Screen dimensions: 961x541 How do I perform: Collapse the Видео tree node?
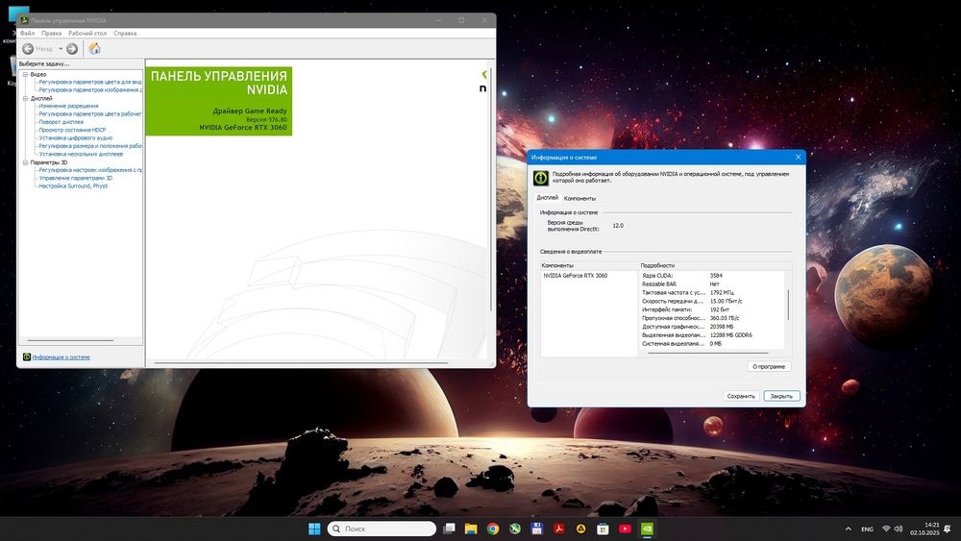click(x=25, y=74)
